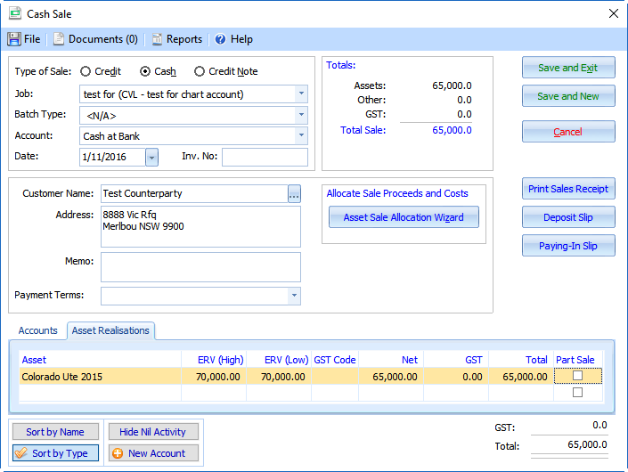Viewport: 628px width, 472px height.
Task: Open the Reports toolbar item
Action: pos(176,39)
